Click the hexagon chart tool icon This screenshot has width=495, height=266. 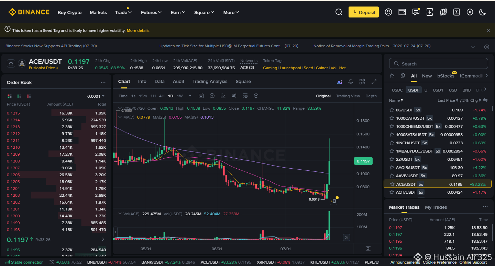click(256, 96)
